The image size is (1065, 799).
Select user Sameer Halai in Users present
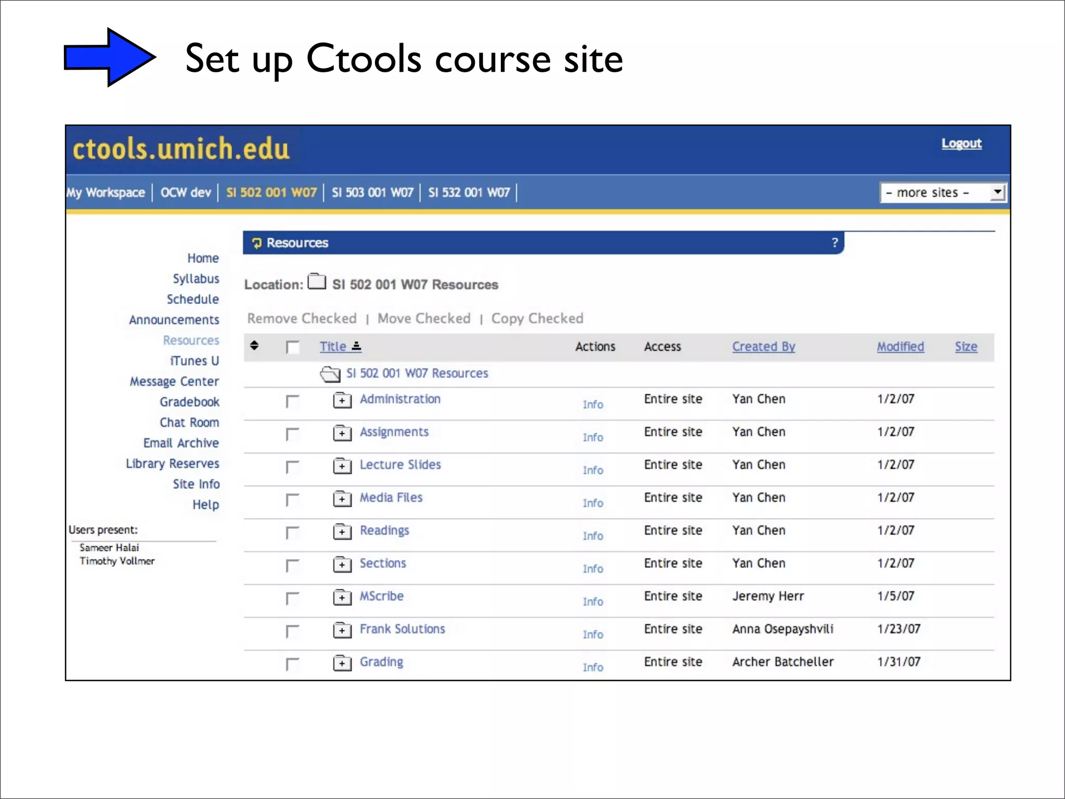pos(109,547)
